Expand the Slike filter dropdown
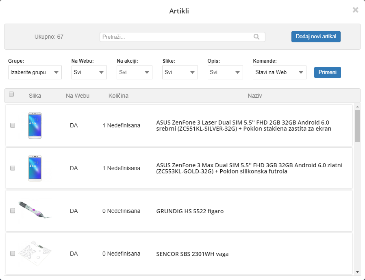 180,72
